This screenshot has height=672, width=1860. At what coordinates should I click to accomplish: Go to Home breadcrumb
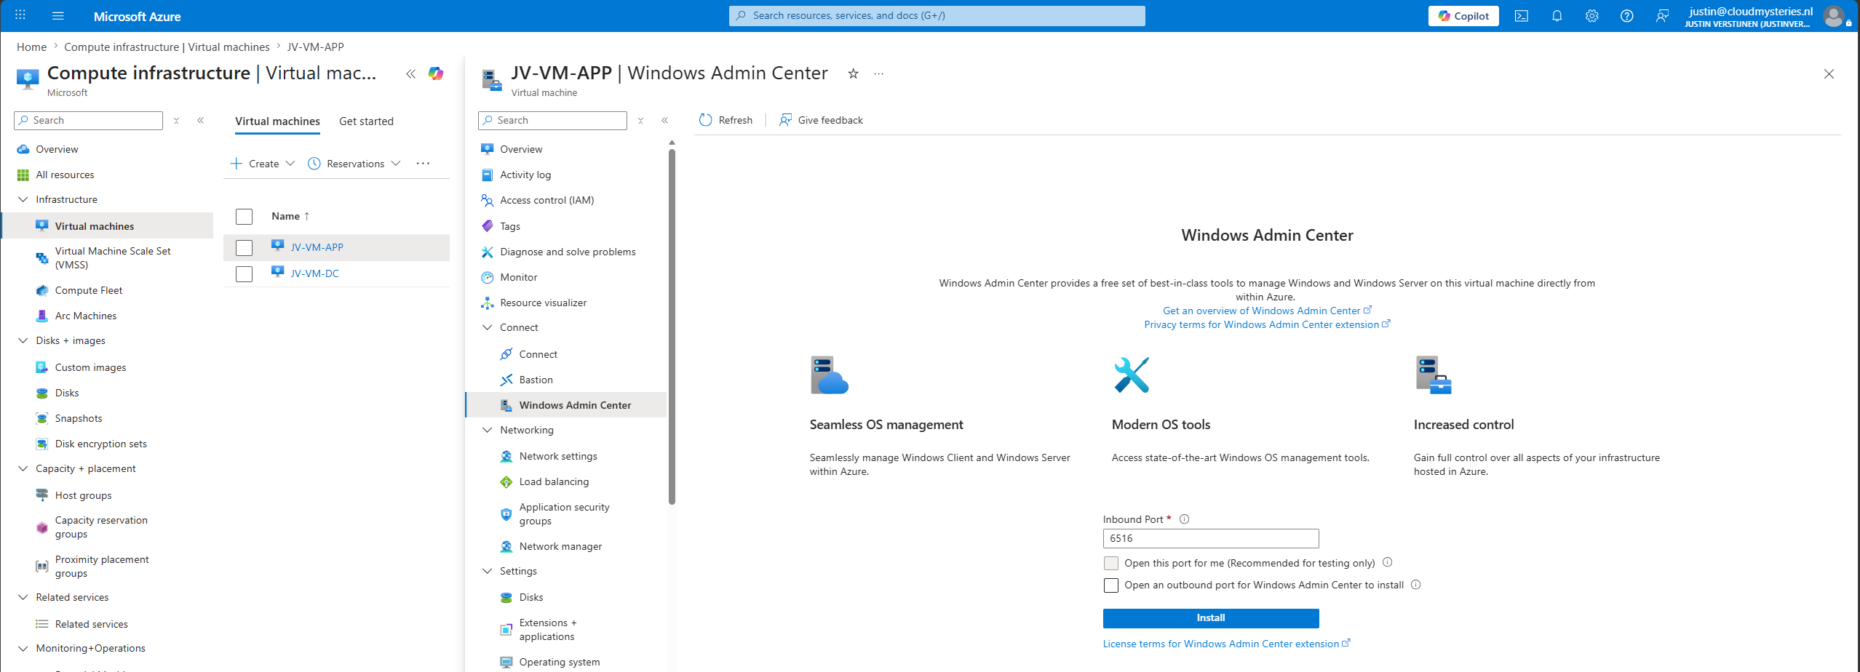tap(31, 47)
